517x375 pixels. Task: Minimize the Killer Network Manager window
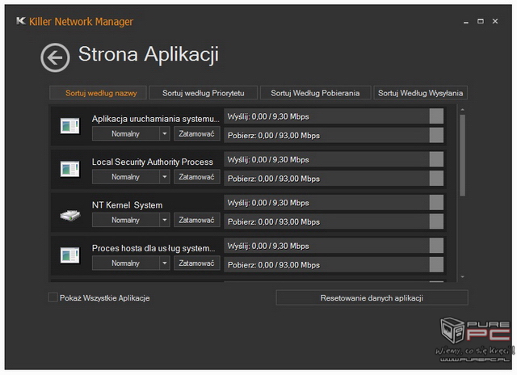[x=466, y=22]
